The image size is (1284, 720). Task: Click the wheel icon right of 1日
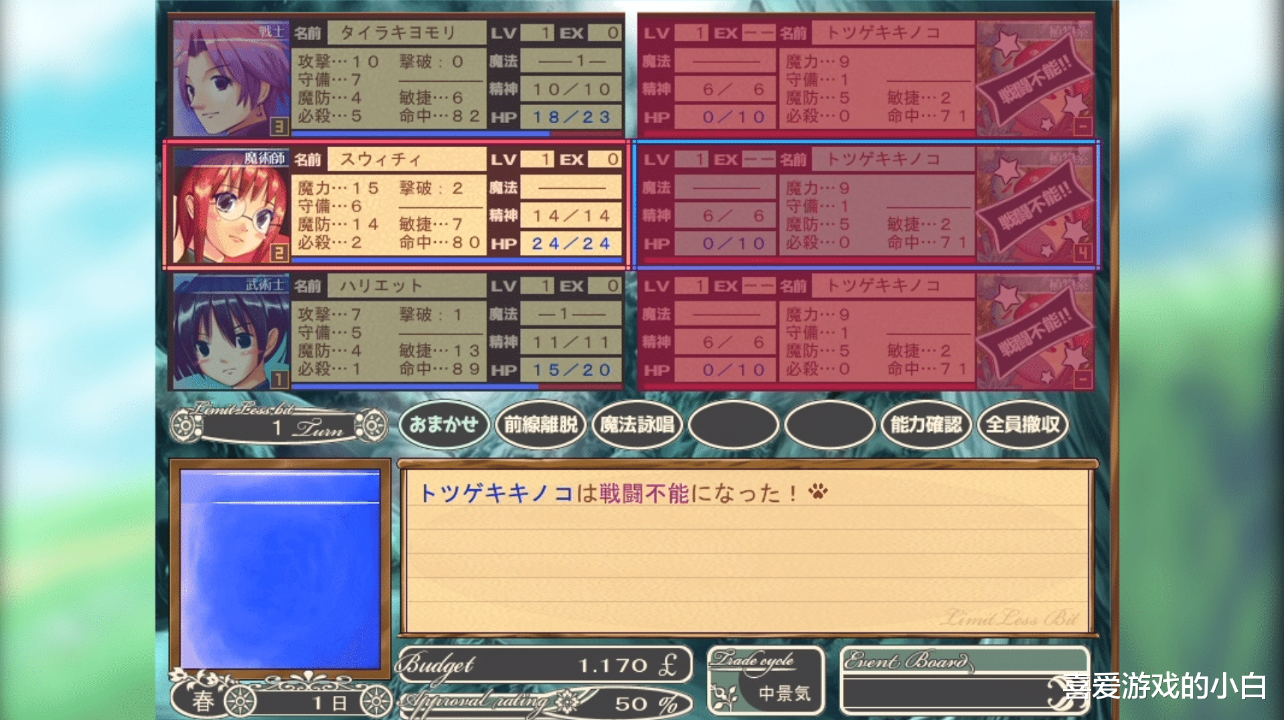pos(376,701)
